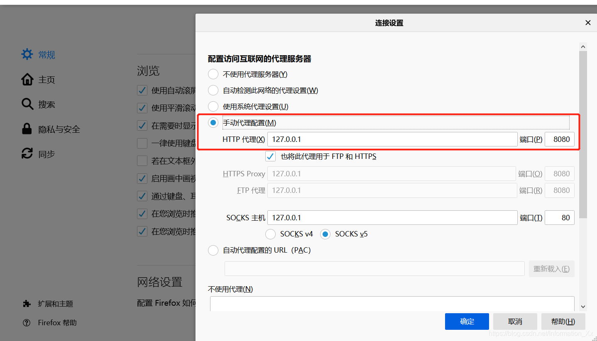Open 扩展和主题 link in sidebar
Image resolution: width=597 pixels, height=341 pixels.
(55, 304)
